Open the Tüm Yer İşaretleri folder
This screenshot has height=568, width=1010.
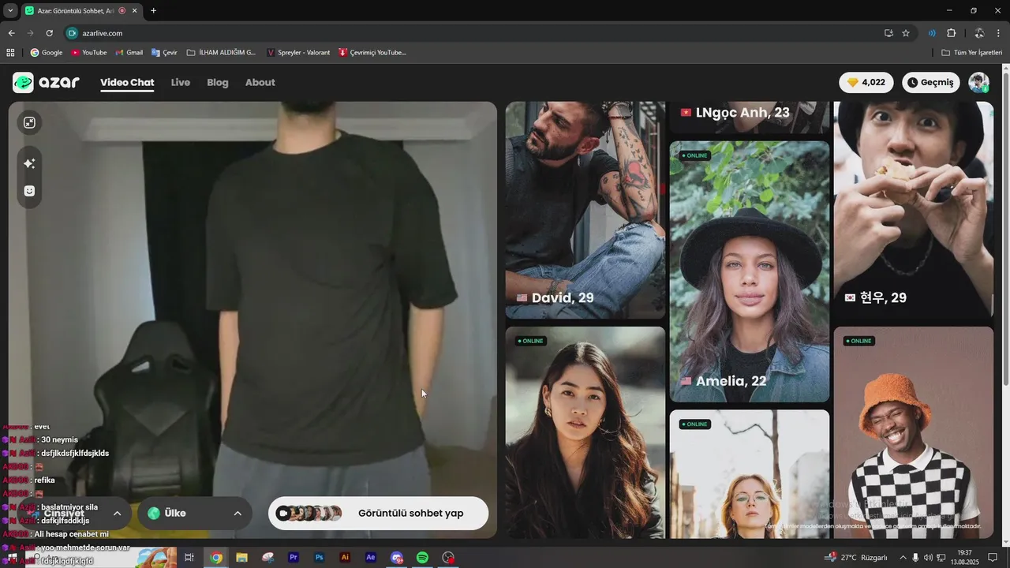[x=972, y=53]
